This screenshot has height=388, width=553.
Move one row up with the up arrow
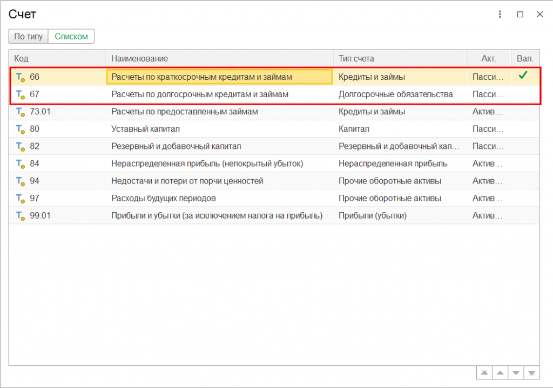pos(500,373)
